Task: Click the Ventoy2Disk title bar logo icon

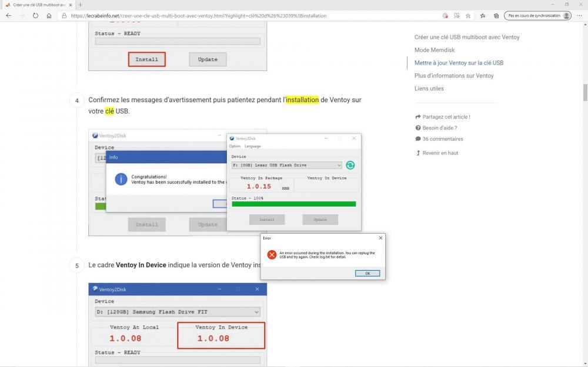Action: click(232, 139)
